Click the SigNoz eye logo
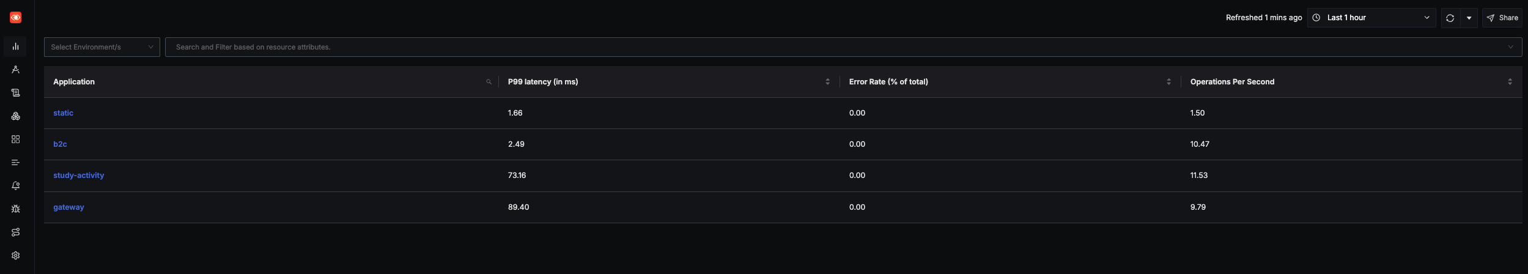Screen dimensions: 1528x274 point(16,18)
